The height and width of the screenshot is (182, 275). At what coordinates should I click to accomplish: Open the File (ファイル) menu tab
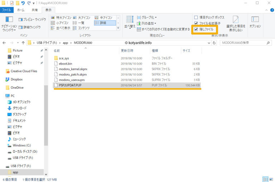(6, 10)
